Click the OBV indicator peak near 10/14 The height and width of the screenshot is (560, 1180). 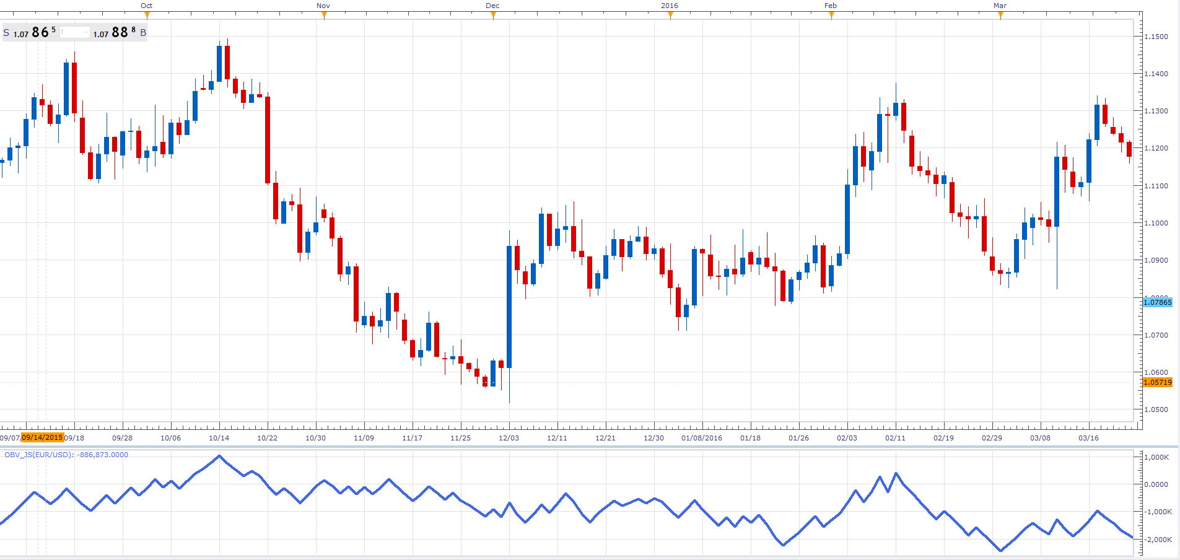219,457
